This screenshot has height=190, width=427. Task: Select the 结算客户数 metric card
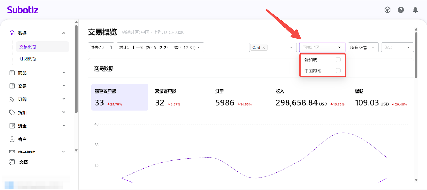(x=120, y=97)
